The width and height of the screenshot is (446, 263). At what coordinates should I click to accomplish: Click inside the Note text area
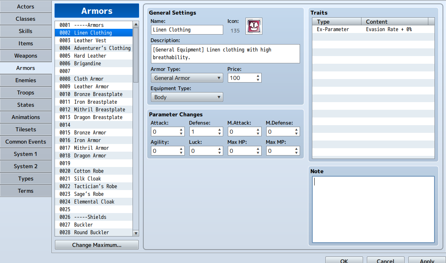[373, 209]
